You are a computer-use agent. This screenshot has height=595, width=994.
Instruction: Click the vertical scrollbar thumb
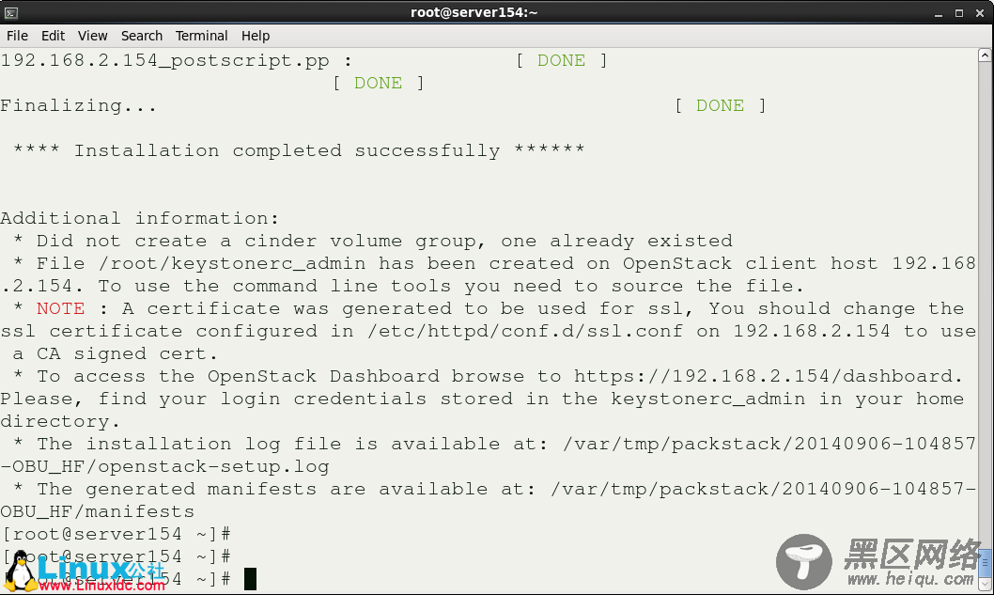point(985,563)
